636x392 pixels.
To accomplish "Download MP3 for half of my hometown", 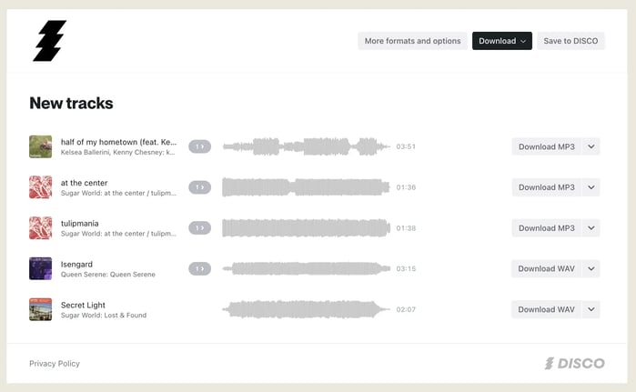I will (x=546, y=146).
